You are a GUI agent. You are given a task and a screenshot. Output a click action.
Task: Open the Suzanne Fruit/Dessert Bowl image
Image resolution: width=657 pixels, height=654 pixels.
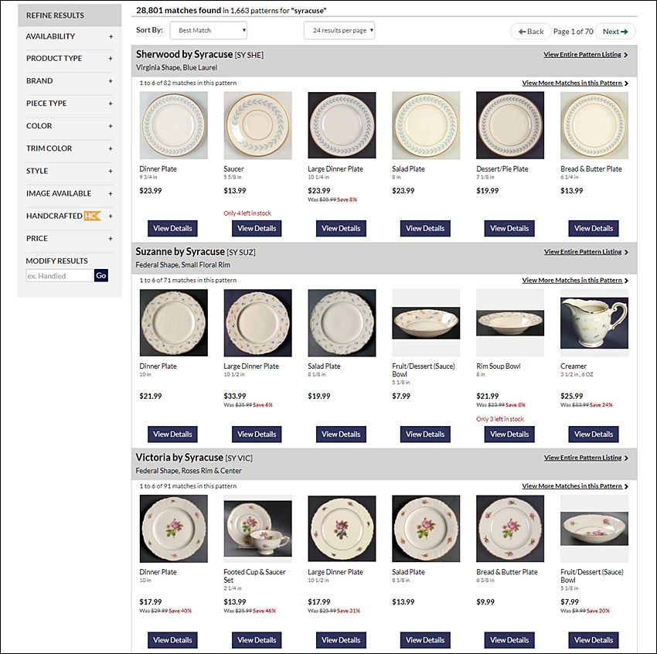426,323
